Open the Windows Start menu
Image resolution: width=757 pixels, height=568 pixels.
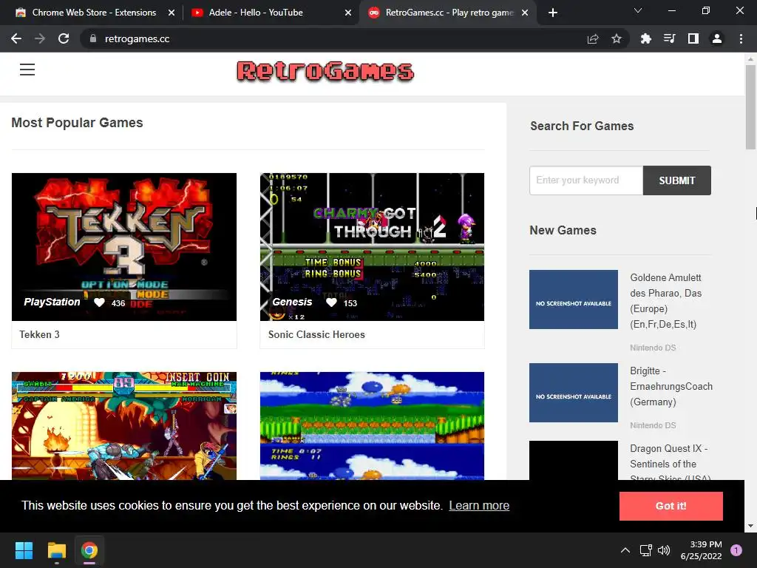(x=24, y=550)
